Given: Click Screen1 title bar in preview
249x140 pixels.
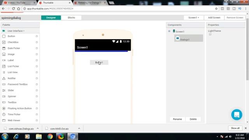Looking at the screenshot, I should [103, 47].
